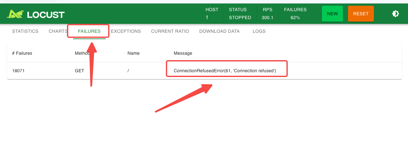Image resolution: width=408 pixels, height=161 pixels.
Task: Switch to the STATISTICS tab
Action: [25, 31]
